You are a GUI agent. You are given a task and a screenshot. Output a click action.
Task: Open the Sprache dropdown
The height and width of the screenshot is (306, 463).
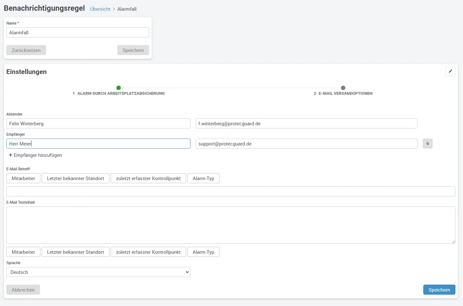point(98,272)
